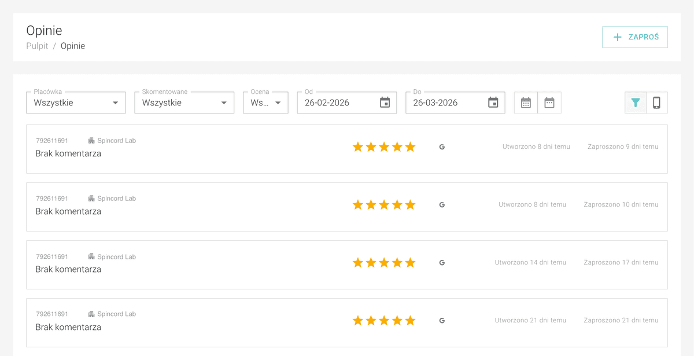The height and width of the screenshot is (356, 694).
Task: Click the week calendar preset icon
Action: (549, 103)
